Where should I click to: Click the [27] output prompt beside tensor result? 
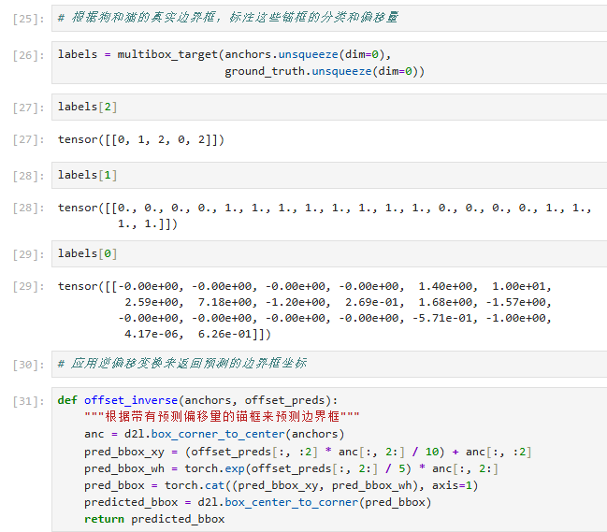(29, 139)
